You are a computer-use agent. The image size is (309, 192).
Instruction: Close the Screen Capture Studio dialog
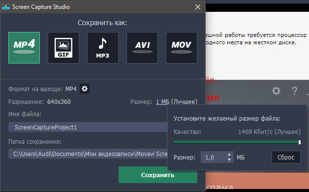(x=198, y=7)
